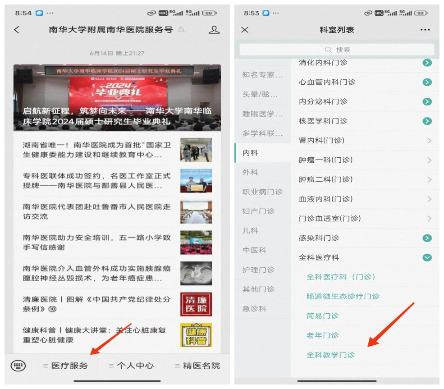This screenshot has width=444, height=389.
Task: Collapse 全科医疗科 with green down arrow
Action: click(x=427, y=258)
